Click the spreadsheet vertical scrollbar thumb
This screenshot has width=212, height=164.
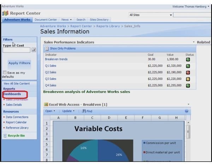click(x=188, y=132)
